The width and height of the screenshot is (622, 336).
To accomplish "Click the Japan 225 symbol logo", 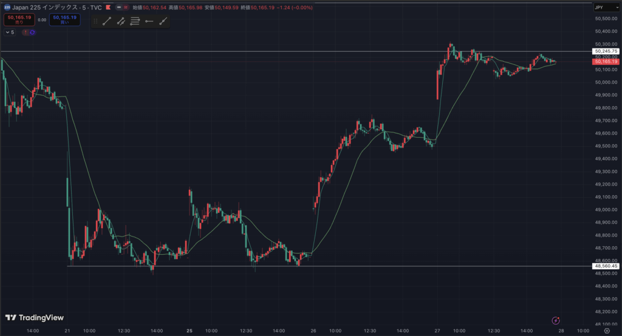I will 6,8.
